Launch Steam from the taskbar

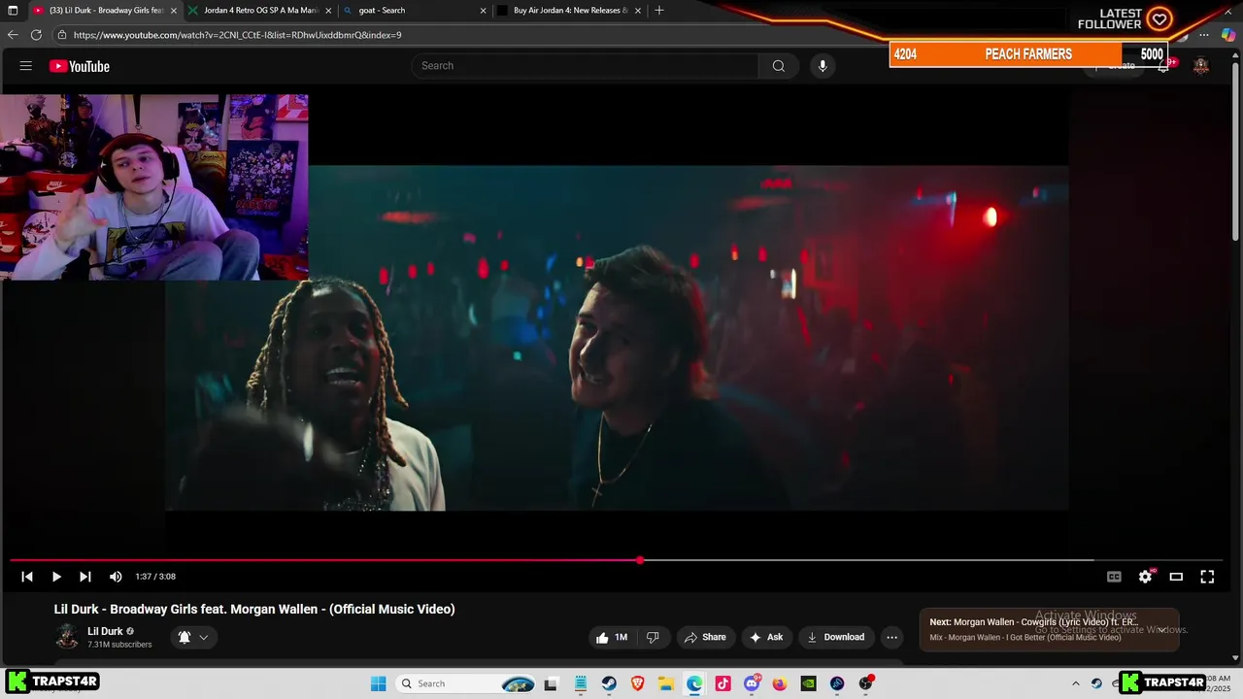click(x=609, y=683)
